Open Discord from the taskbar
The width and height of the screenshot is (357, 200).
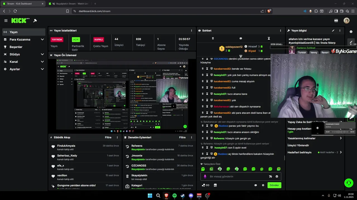(x=191, y=196)
